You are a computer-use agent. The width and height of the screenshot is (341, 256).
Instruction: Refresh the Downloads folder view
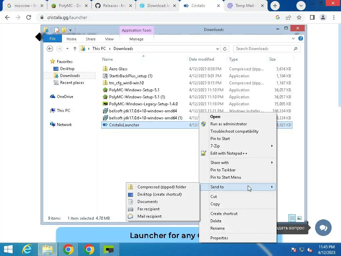pyautogui.click(x=225, y=49)
